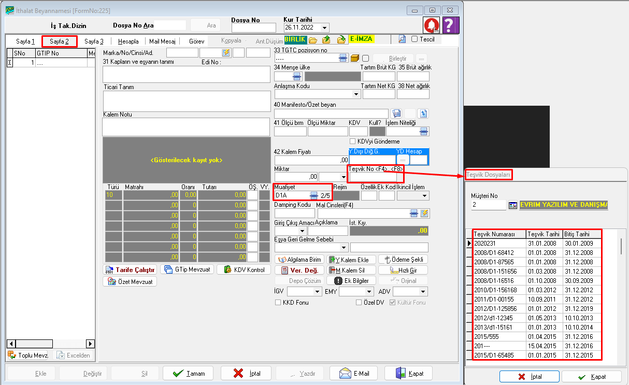Toggle checkbox beside the TGTC box icon
Image resolution: width=629 pixels, height=385 pixels.
pyautogui.click(x=365, y=58)
